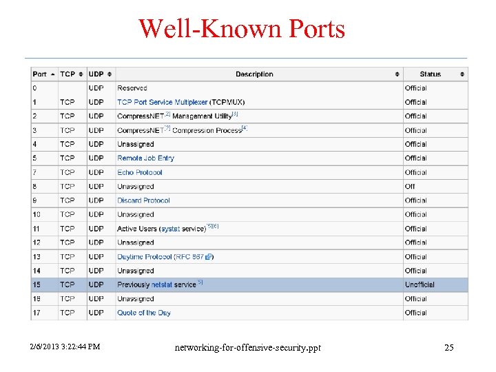The height and width of the screenshot is (372, 496).
Task: Click the TCP column sort arrows
Action: (x=82, y=74)
